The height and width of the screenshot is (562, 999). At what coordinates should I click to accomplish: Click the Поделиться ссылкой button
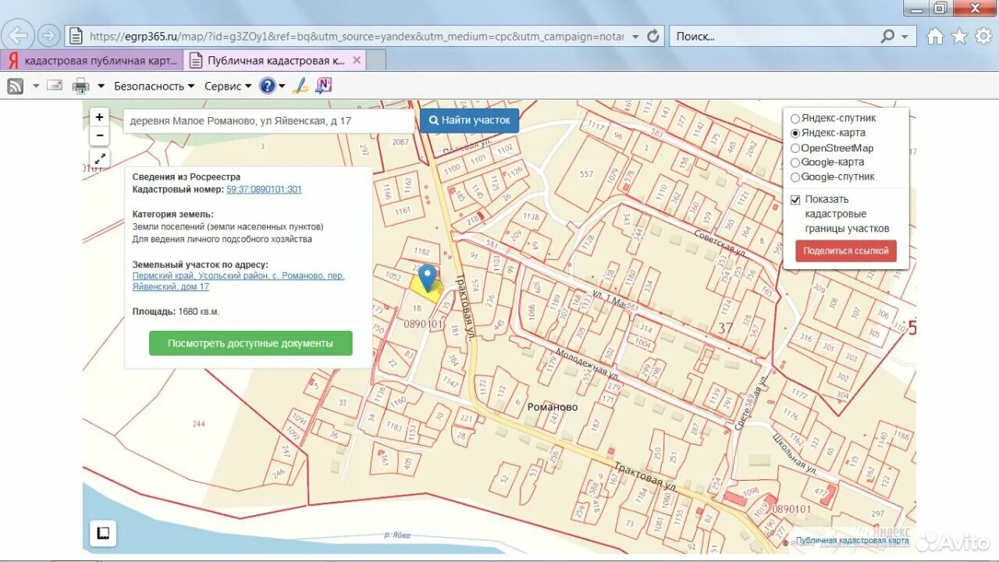point(846,251)
